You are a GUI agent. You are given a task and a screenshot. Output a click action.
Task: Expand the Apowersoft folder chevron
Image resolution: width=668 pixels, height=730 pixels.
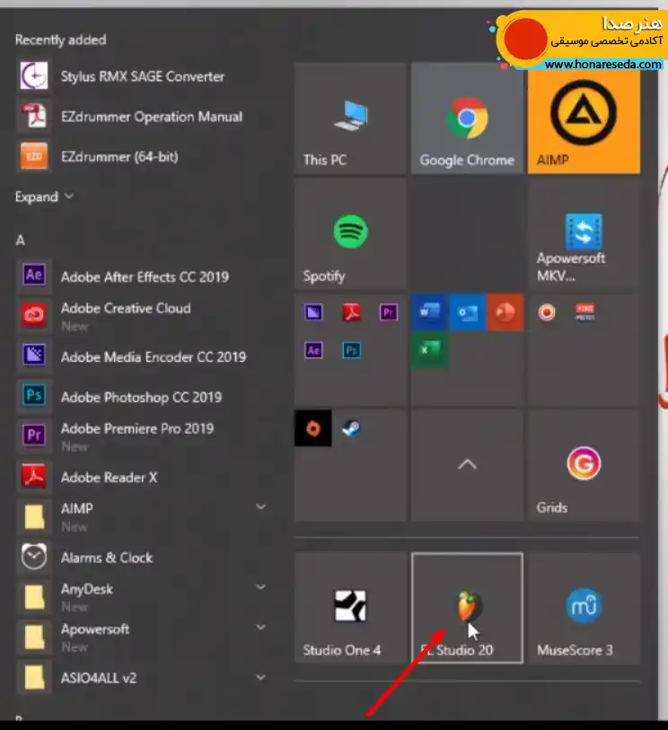[261, 627]
